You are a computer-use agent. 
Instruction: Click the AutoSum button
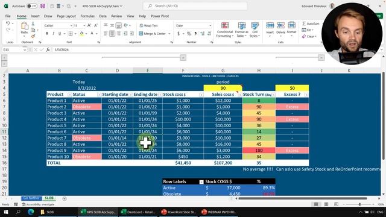pos(311,24)
